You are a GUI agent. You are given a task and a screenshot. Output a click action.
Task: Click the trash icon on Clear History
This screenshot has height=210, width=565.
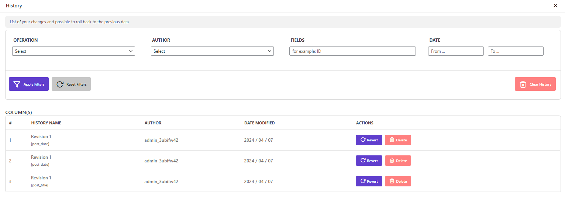523,84
